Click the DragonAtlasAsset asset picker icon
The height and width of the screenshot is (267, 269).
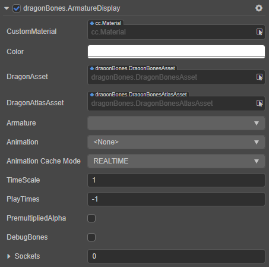[259, 103]
